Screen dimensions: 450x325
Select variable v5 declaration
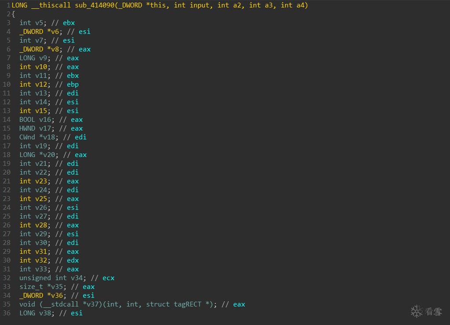point(39,23)
